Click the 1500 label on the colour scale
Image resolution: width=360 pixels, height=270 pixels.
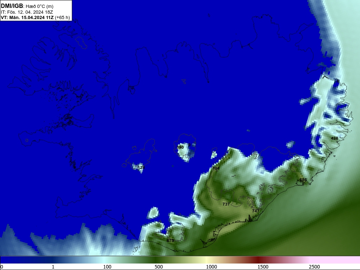(x=263, y=267)
